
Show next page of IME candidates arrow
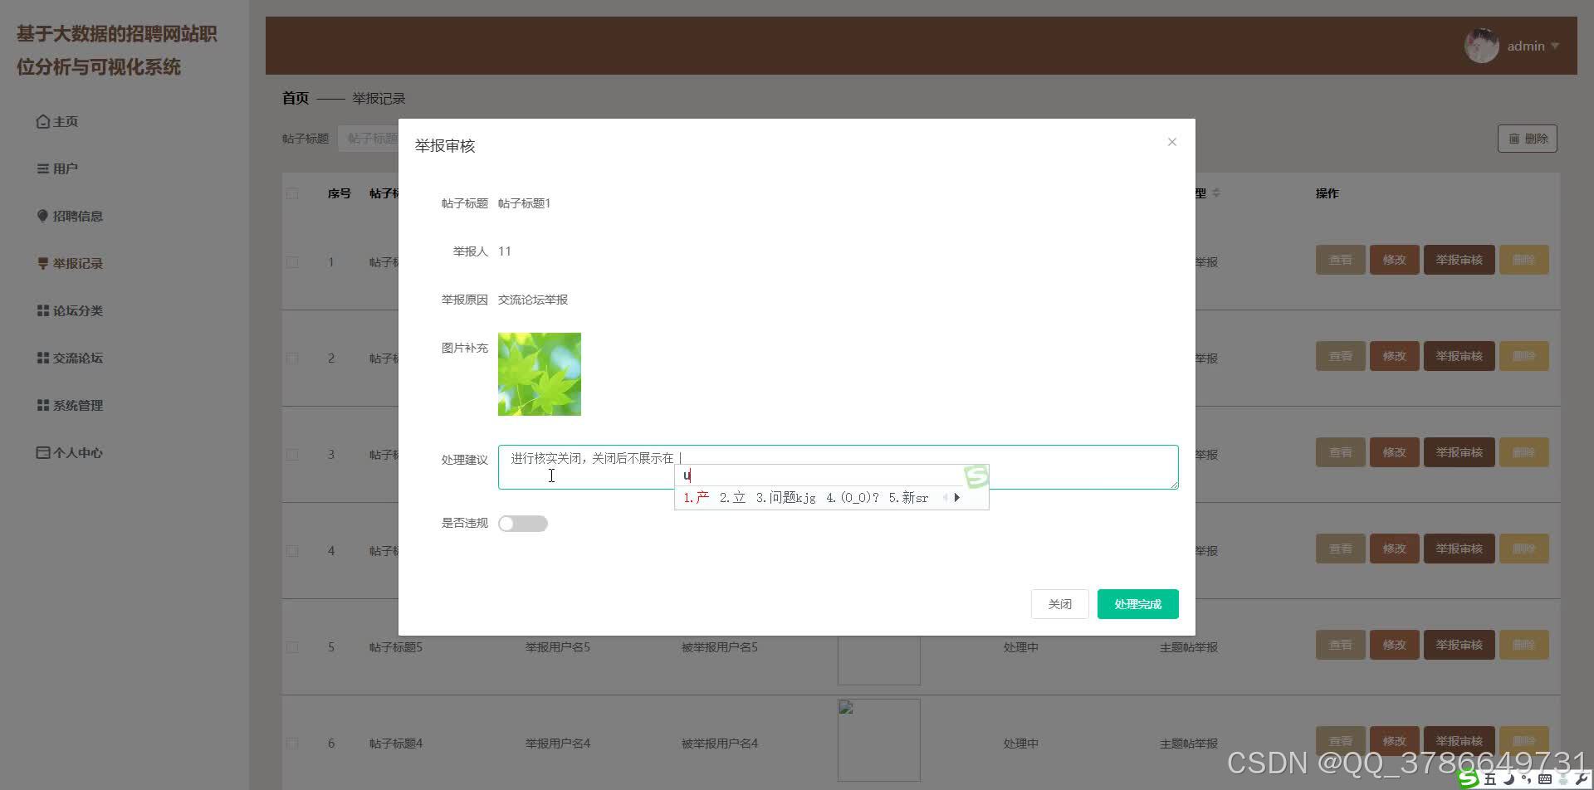(x=957, y=498)
